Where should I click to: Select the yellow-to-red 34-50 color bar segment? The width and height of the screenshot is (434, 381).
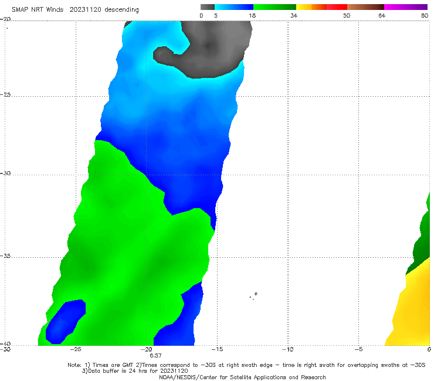pos(321,7)
